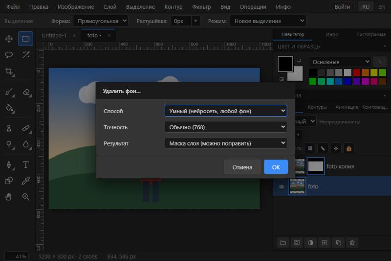391x261 pixels.
Task: Open the Результат dropdown
Action: [x=226, y=143]
